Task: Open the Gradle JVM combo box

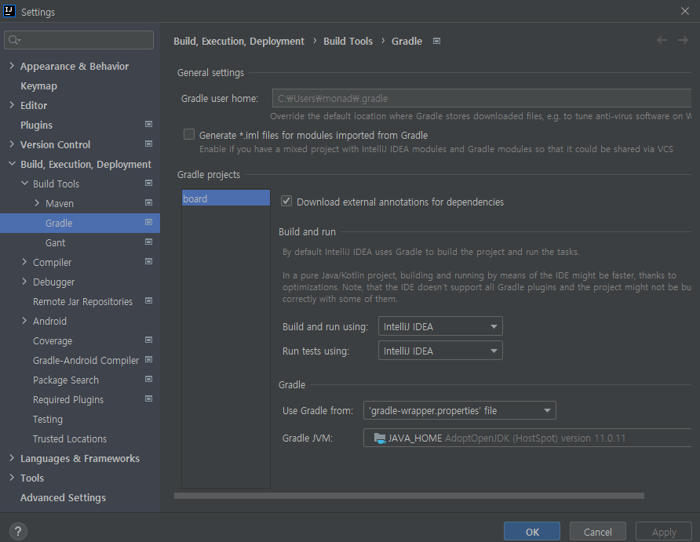Action: tap(527, 438)
